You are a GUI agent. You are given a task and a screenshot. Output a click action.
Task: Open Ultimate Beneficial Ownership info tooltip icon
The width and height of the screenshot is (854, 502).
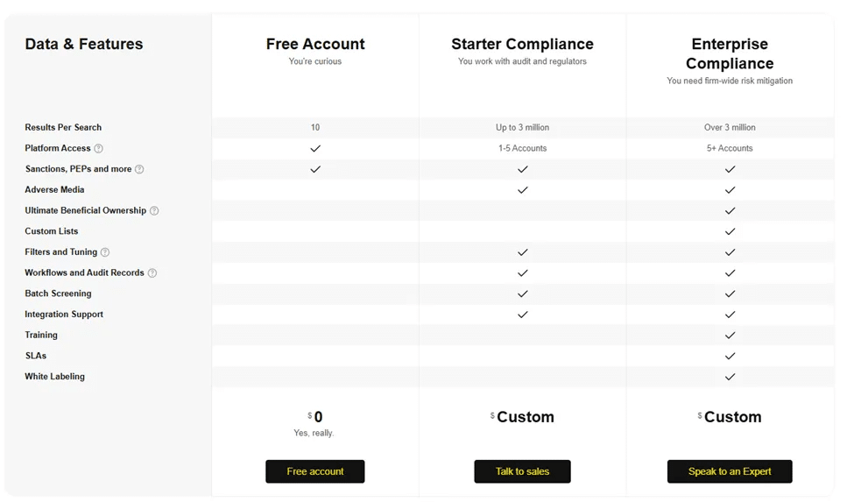pos(154,211)
